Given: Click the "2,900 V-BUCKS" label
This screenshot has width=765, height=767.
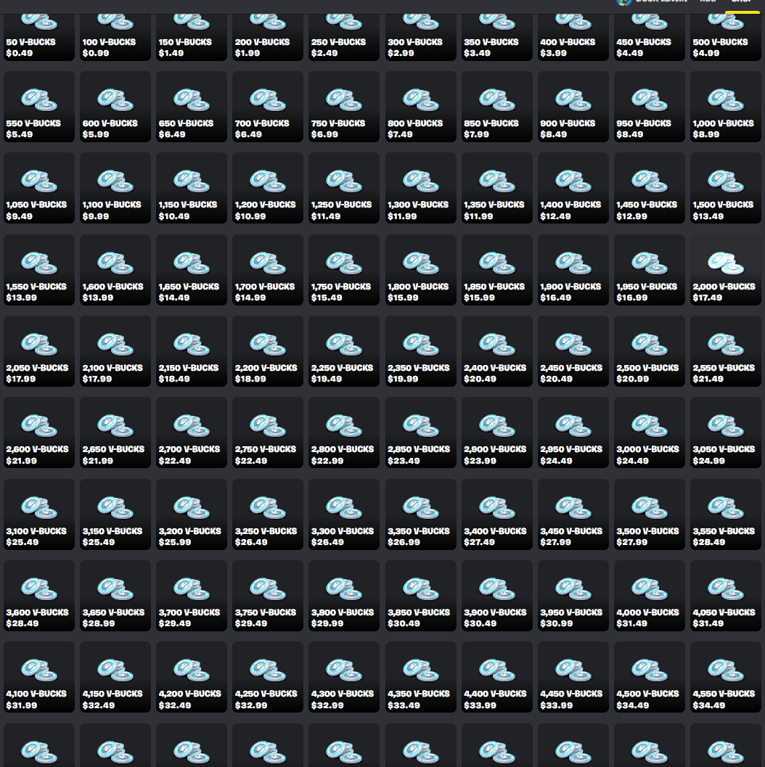Looking at the screenshot, I should pyautogui.click(x=495, y=449).
